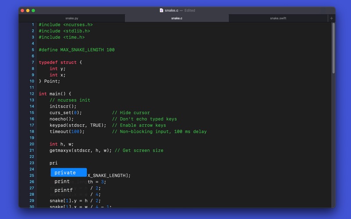Minimize the window using the yellow button

point(28,11)
